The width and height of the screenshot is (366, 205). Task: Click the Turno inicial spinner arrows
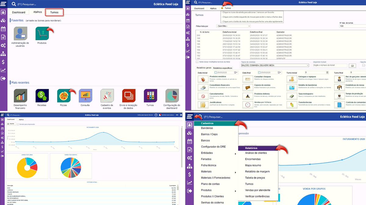coord(328,73)
